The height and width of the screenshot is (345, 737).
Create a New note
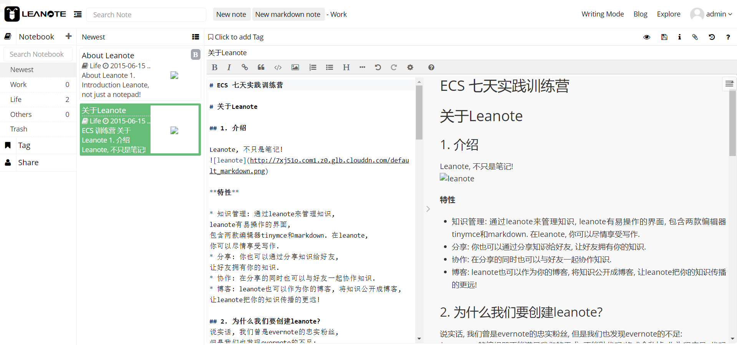pos(231,14)
